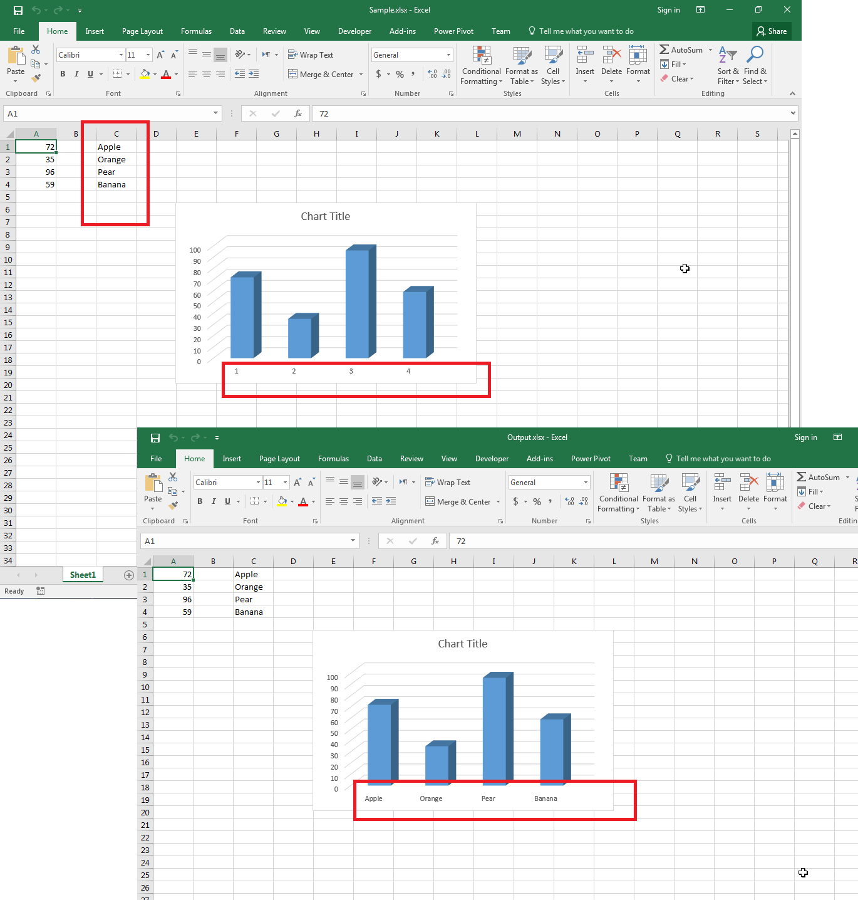Toggle Wrap Text in Output.xlsx ribbon
The image size is (858, 900).
click(x=448, y=483)
